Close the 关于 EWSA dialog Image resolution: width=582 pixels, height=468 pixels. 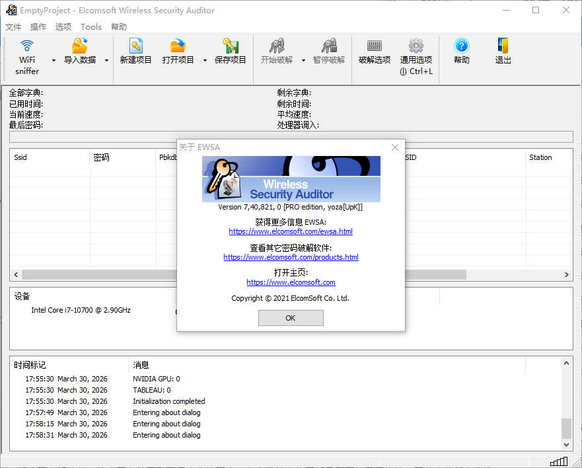pos(395,147)
